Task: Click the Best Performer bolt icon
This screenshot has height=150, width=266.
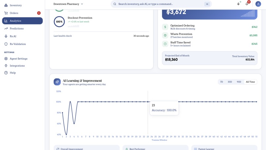Action: pos(127,149)
